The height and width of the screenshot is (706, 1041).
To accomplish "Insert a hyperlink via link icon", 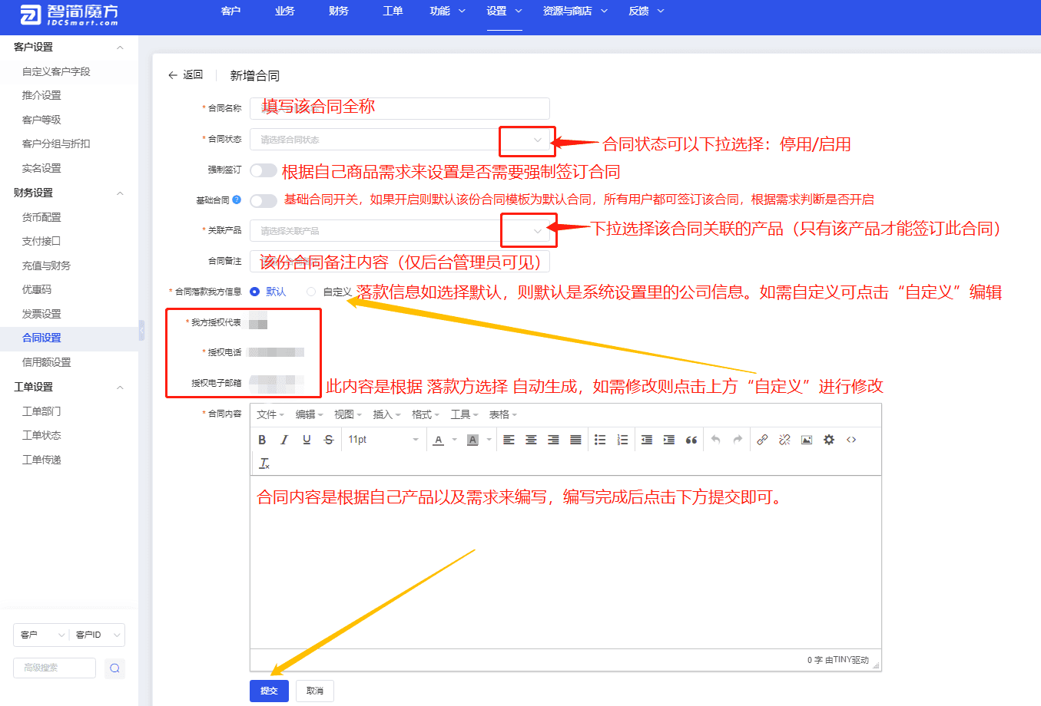I will tap(762, 440).
